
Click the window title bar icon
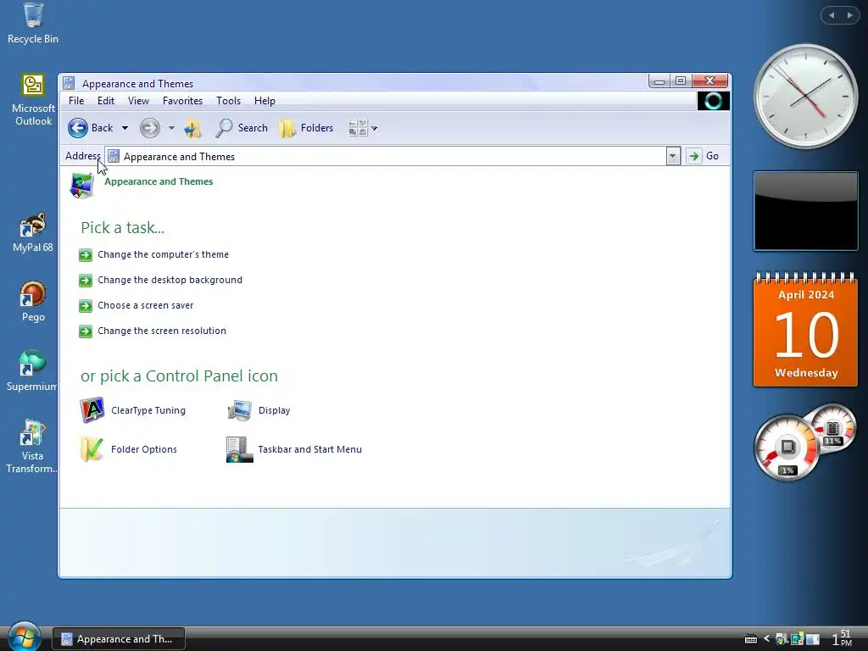point(69,84)
